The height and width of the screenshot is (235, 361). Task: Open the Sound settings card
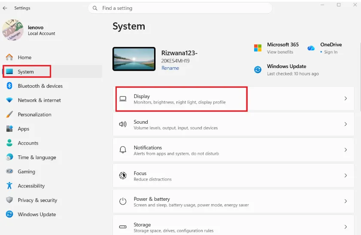pyautogui.click(x=233, y=124)
